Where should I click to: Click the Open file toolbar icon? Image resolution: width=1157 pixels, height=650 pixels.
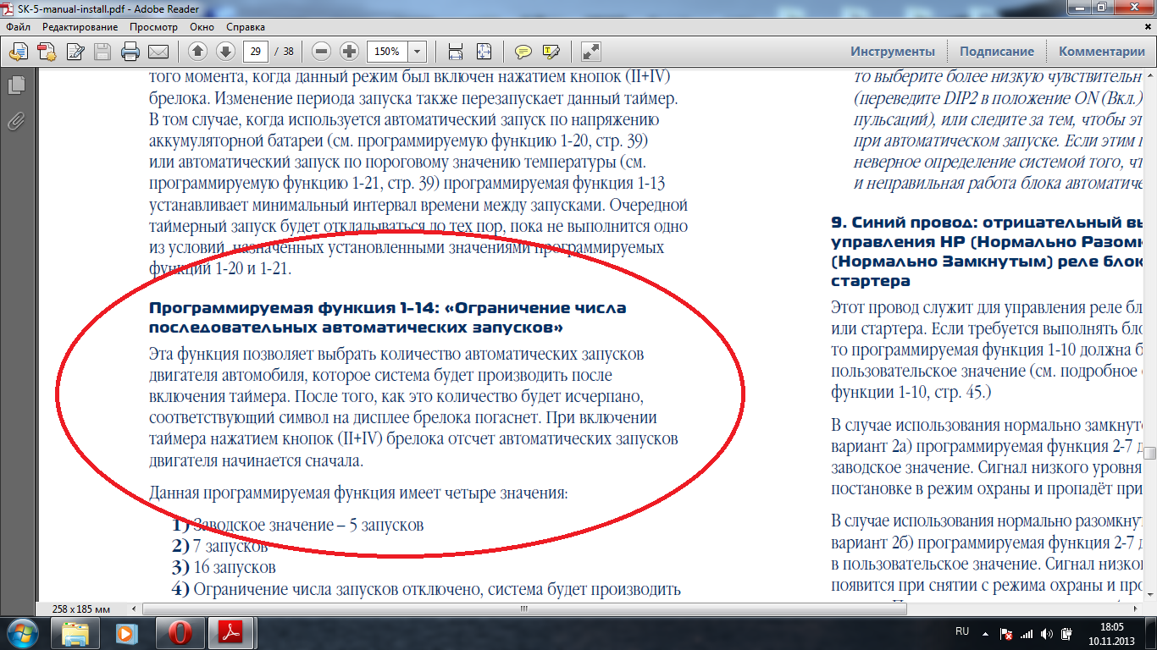pos(19,52)
